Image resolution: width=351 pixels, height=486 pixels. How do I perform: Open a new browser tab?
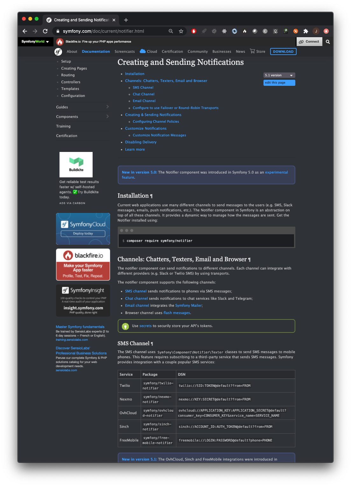(x=126, y=20)
